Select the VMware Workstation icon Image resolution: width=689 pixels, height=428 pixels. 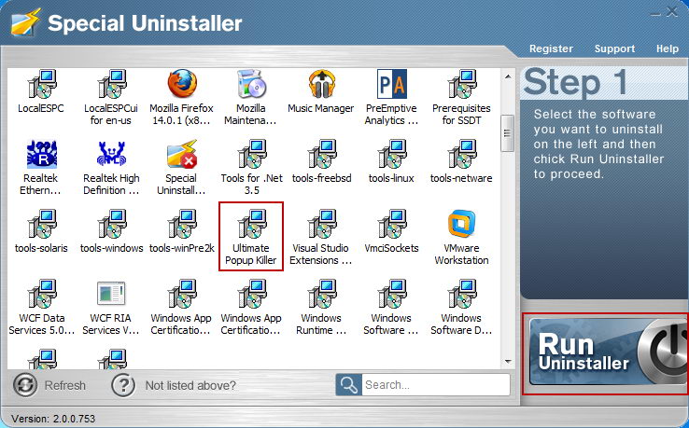click(461, 224)
